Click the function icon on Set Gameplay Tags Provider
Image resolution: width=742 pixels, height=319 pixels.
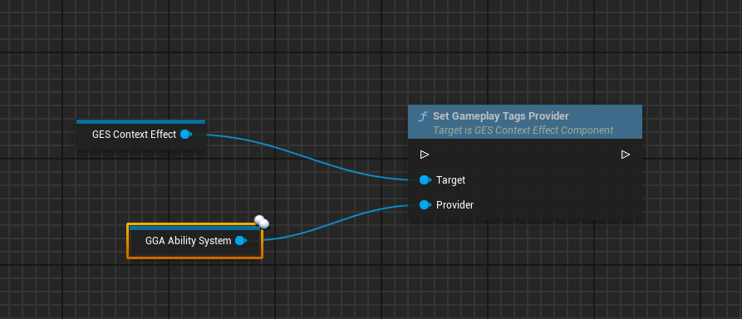[x=423, y=116]
